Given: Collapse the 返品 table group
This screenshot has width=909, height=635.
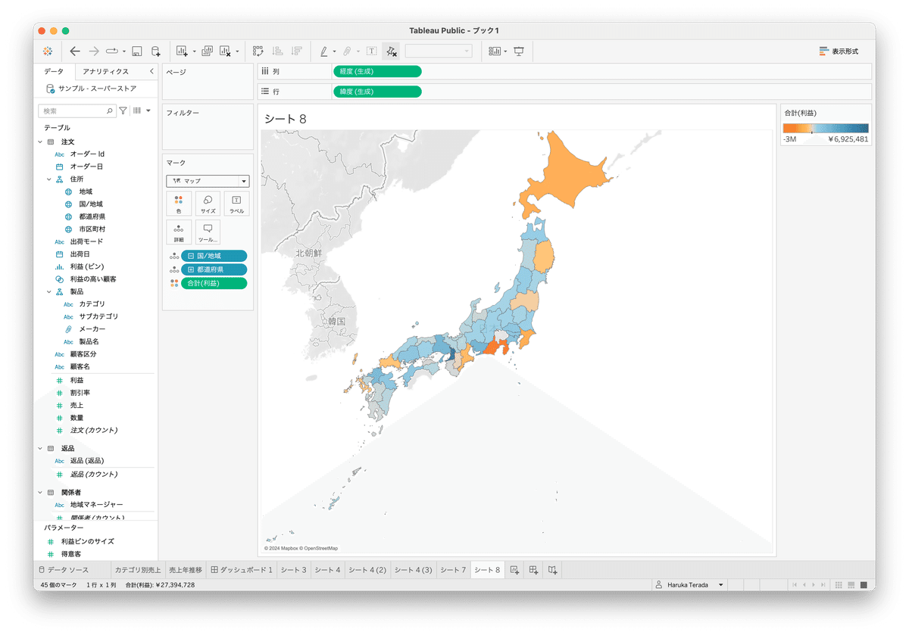Looking at the screenshot, I should (x=41, y=448).
